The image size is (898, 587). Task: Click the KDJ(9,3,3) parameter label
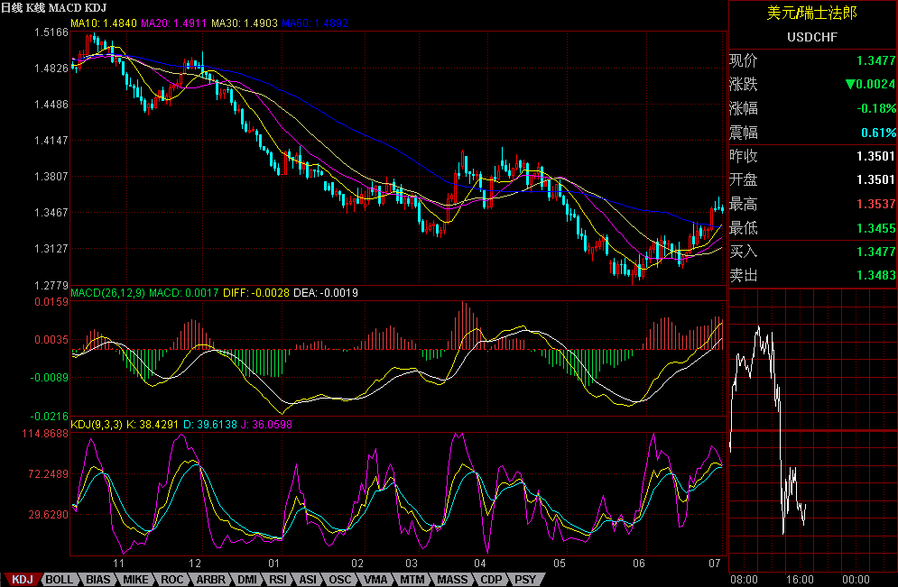coord(97,425)
